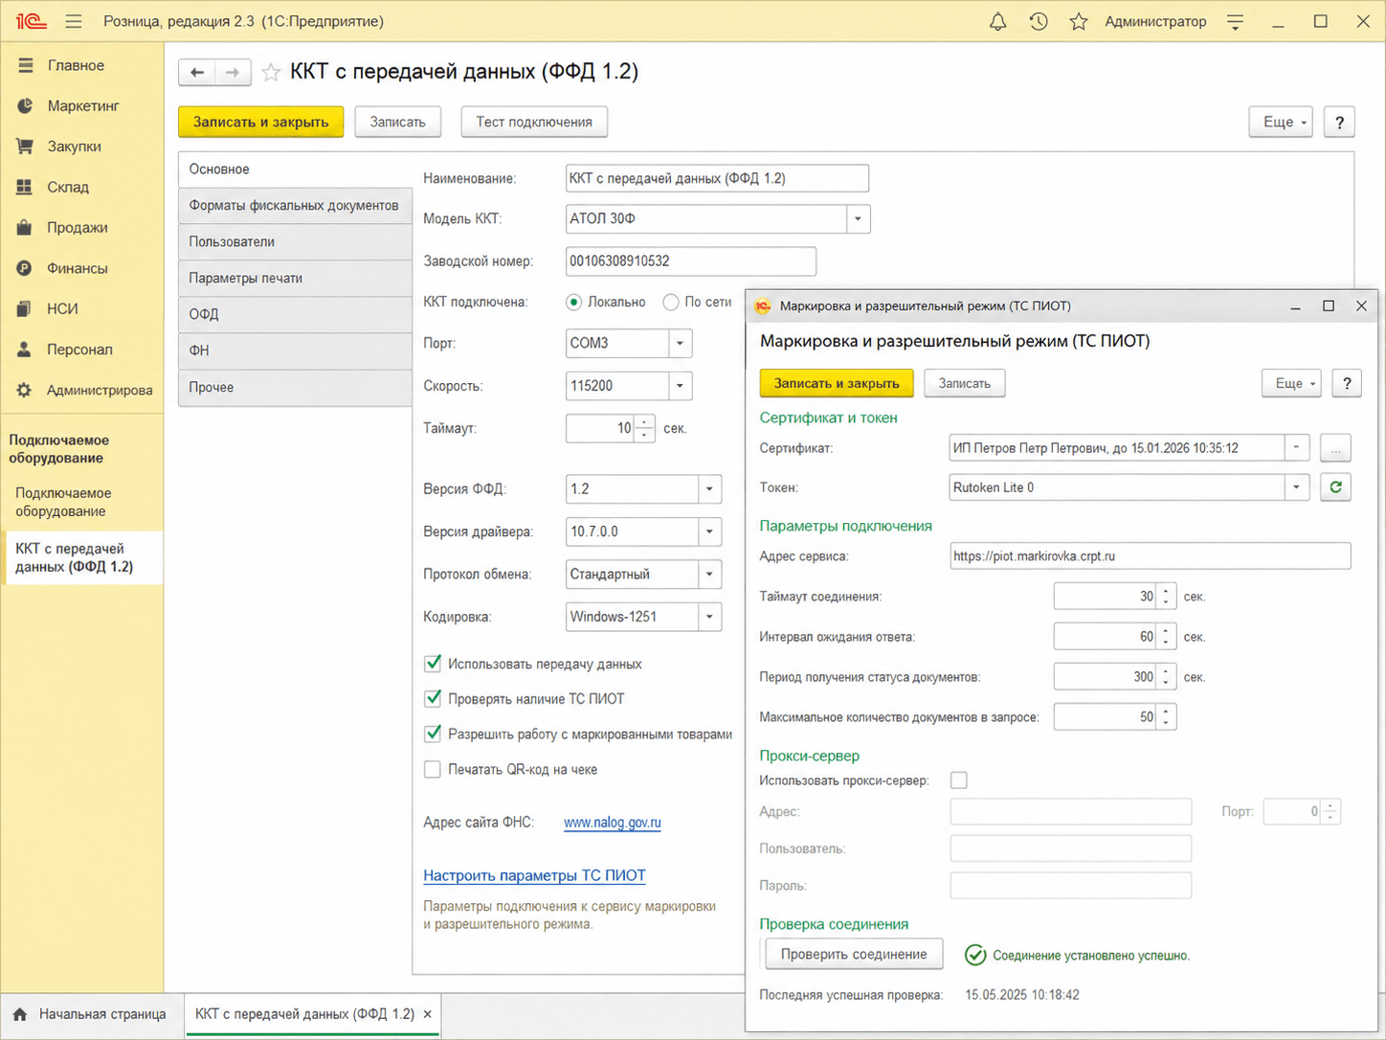Screen dimensions: 1386x1040
Task: Switch to Основное tab
Action: pos(295,170)
